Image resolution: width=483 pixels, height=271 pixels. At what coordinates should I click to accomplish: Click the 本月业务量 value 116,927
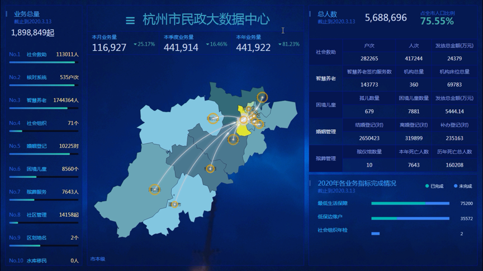coord(109,47)
